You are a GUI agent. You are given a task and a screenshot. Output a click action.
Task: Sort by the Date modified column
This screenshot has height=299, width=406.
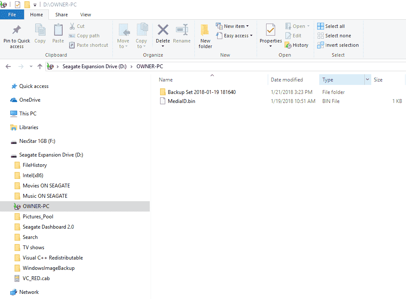[x=287, y=80]
